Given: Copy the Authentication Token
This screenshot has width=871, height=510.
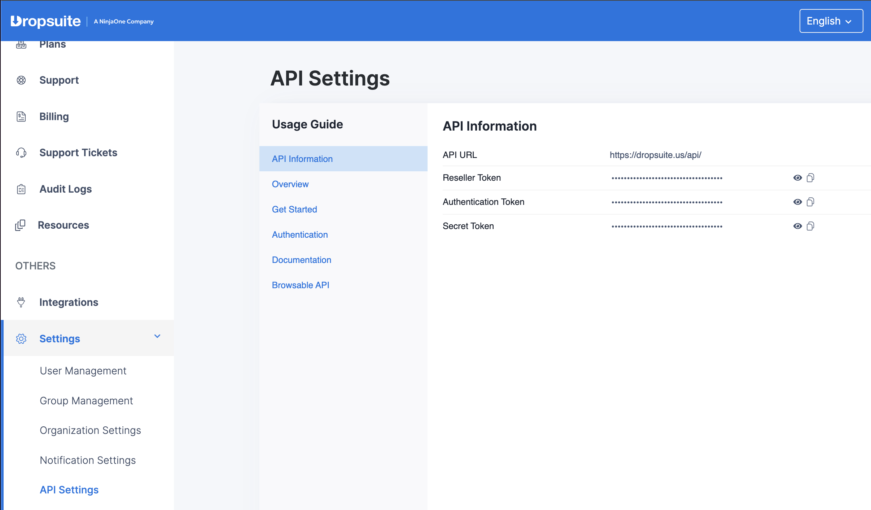Looking at the screenshot, I should 810,202.
